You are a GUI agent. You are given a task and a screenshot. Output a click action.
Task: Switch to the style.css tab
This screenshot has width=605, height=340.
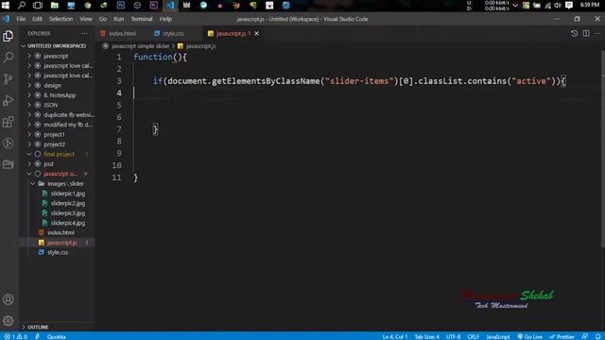[x=173, y=34]
